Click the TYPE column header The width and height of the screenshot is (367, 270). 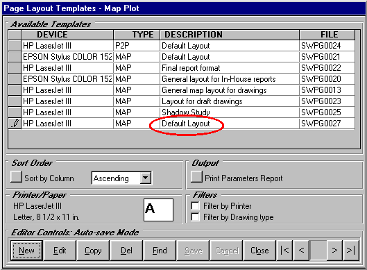[x=137, y=35]
